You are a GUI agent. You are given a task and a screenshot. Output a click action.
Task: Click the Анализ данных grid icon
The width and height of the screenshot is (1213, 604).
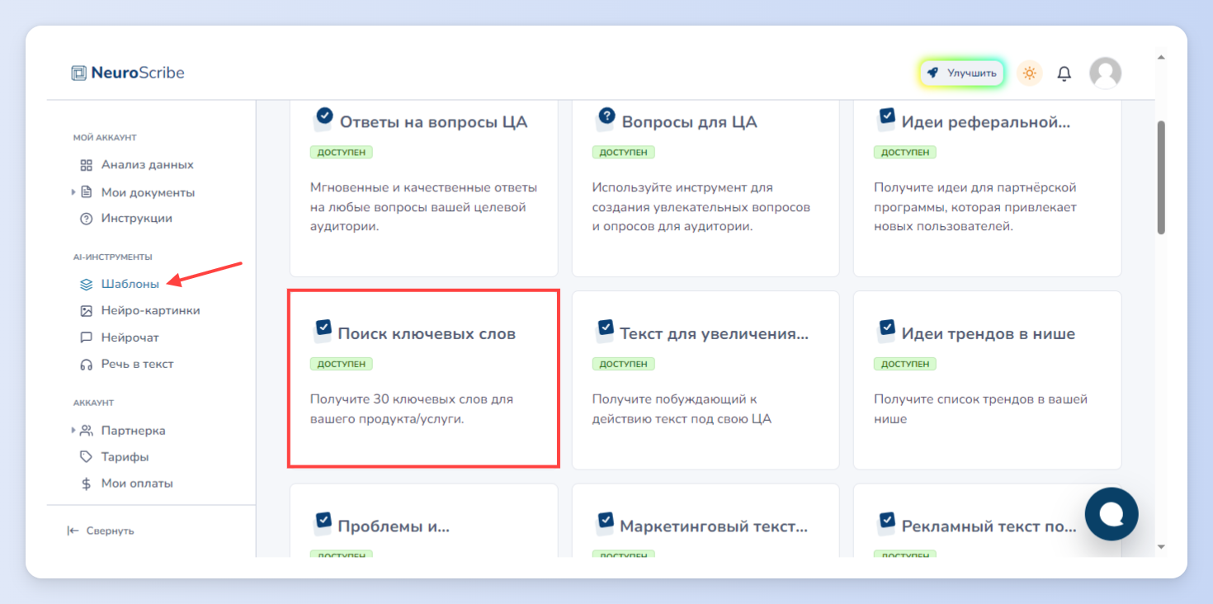pos(86,165)
